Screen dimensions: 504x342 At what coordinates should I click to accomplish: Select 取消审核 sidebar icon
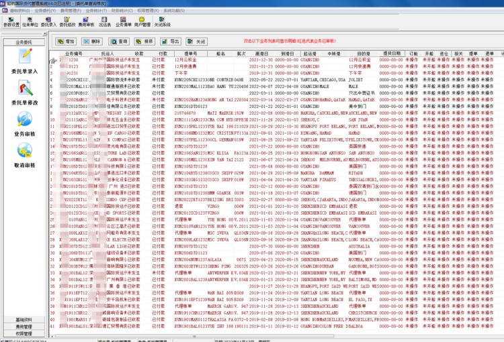pos(25,155)
